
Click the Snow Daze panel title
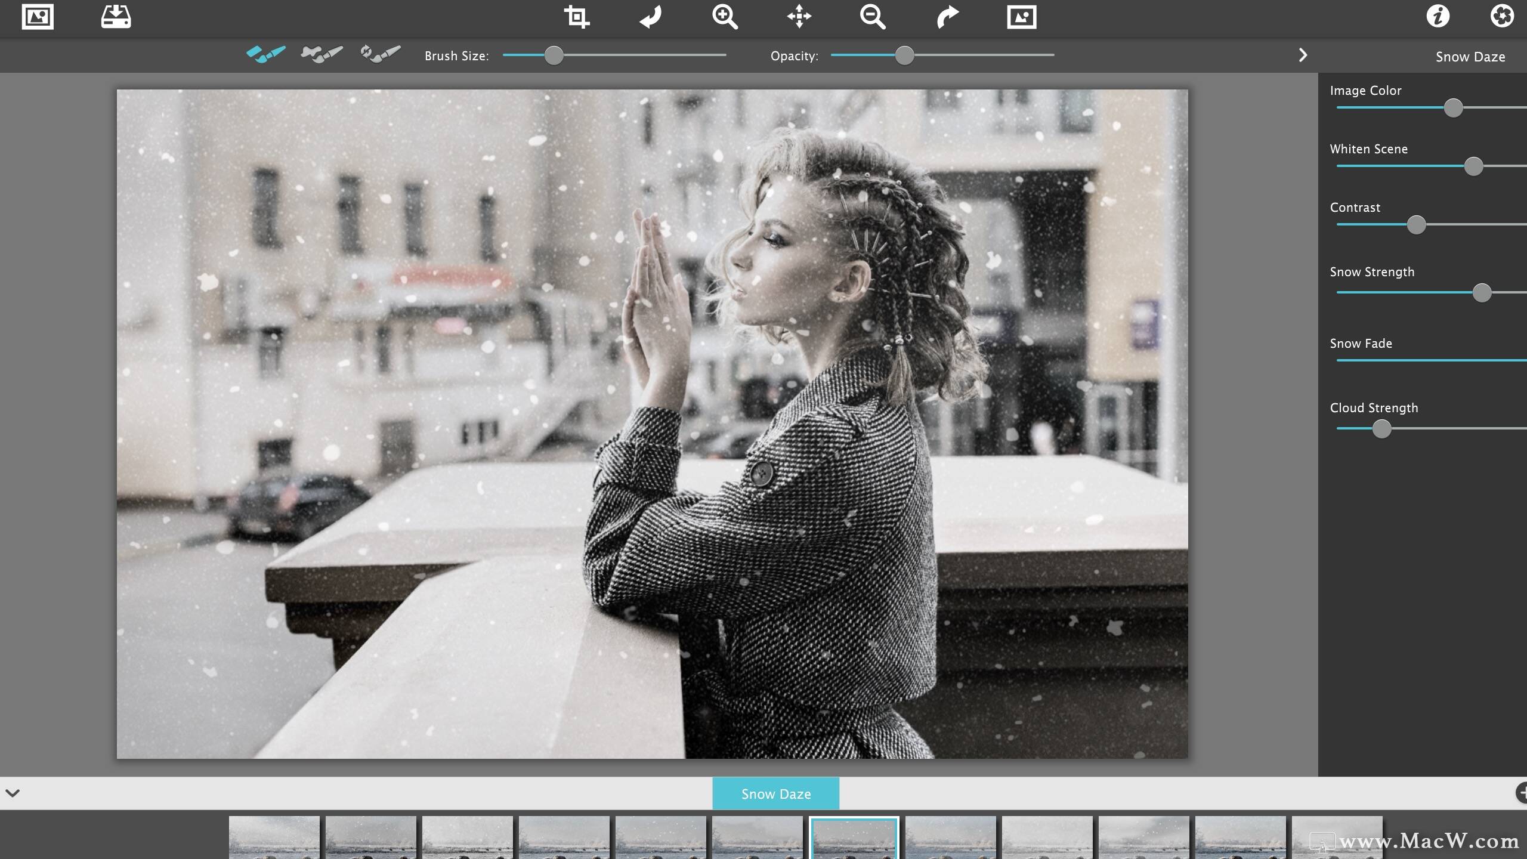click(1470, 57)
